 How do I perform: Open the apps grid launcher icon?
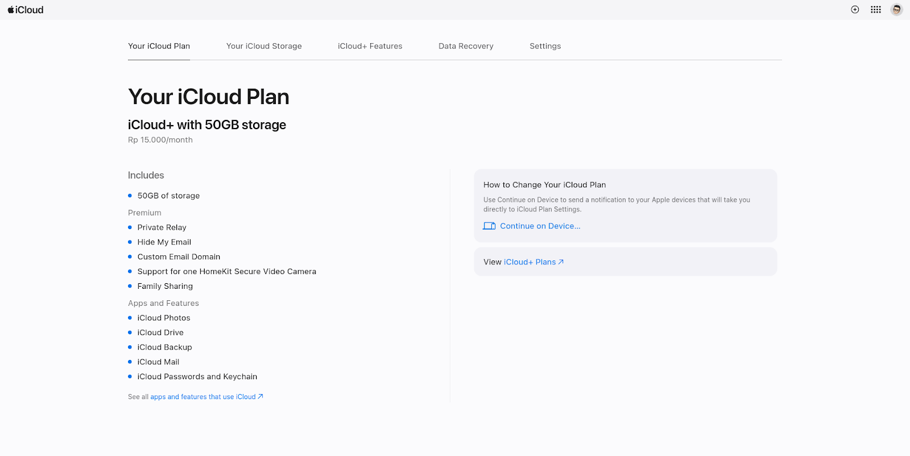(876, 10)
